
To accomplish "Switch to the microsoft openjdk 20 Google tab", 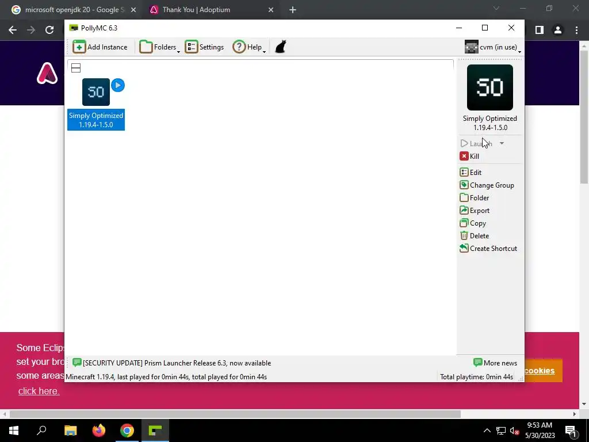I will point(74,10).
